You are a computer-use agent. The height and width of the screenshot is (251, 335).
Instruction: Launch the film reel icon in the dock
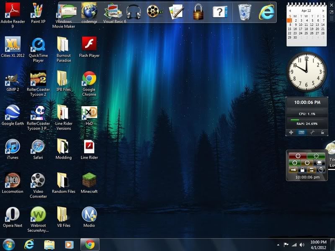coord(154,11)
